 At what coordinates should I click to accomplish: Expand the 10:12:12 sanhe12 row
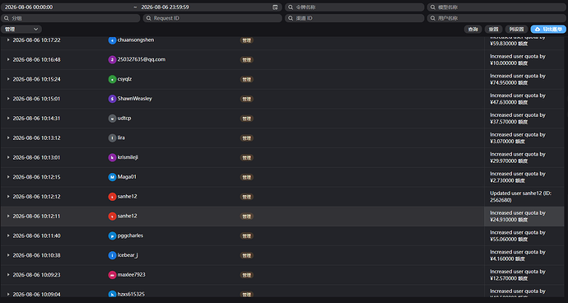point(8,197)
